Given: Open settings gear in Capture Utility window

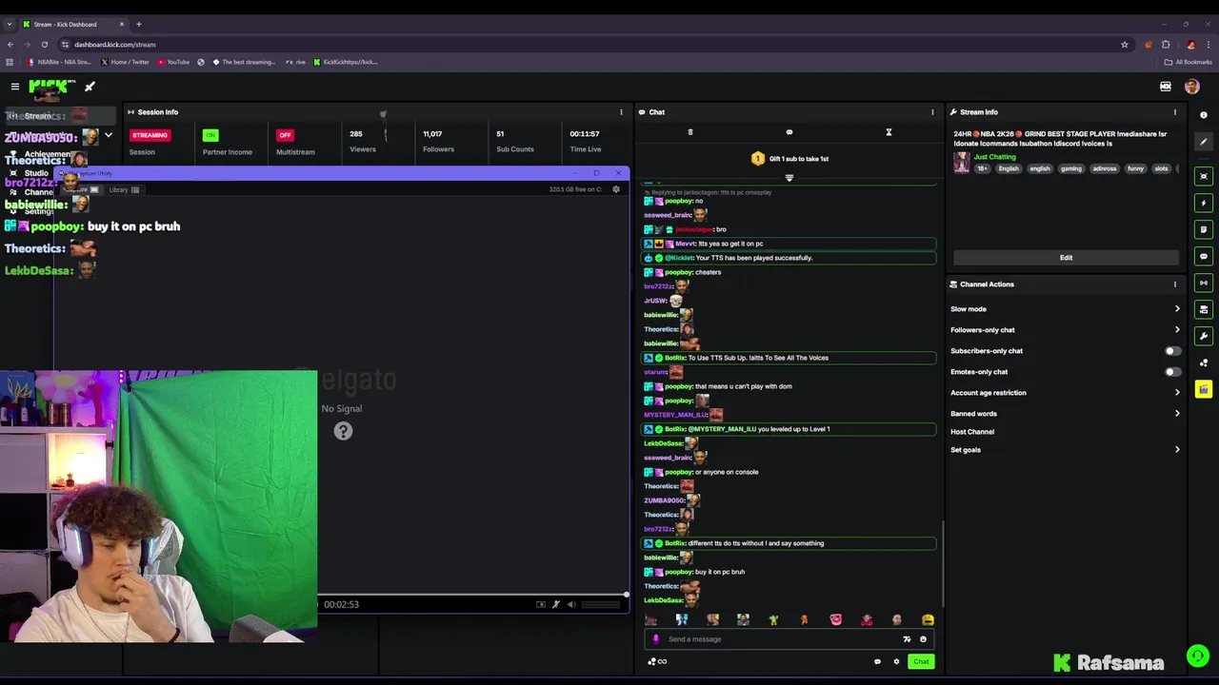Looking at the screenshot, I should (616, 189).
